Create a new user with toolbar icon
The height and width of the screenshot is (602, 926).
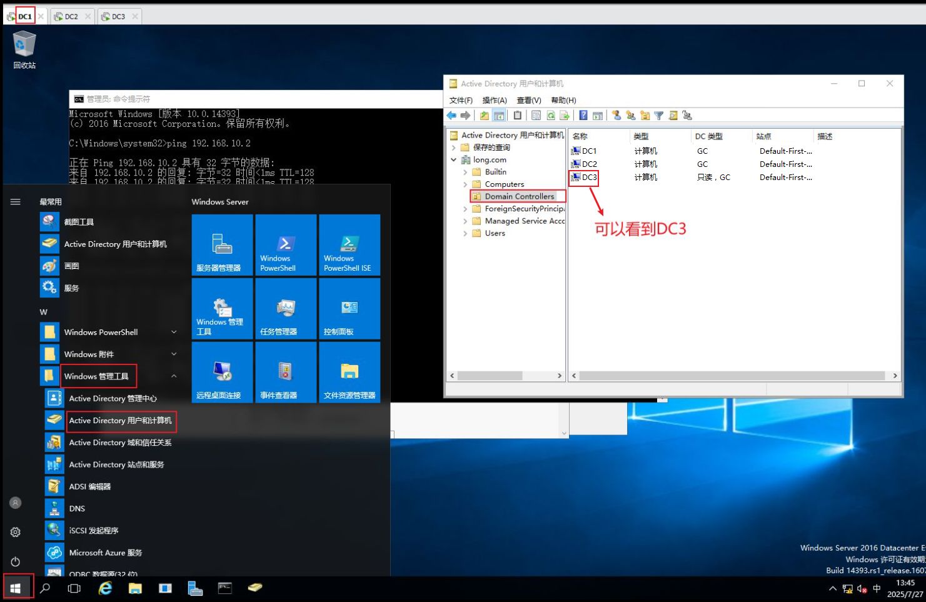click(616, 116)
